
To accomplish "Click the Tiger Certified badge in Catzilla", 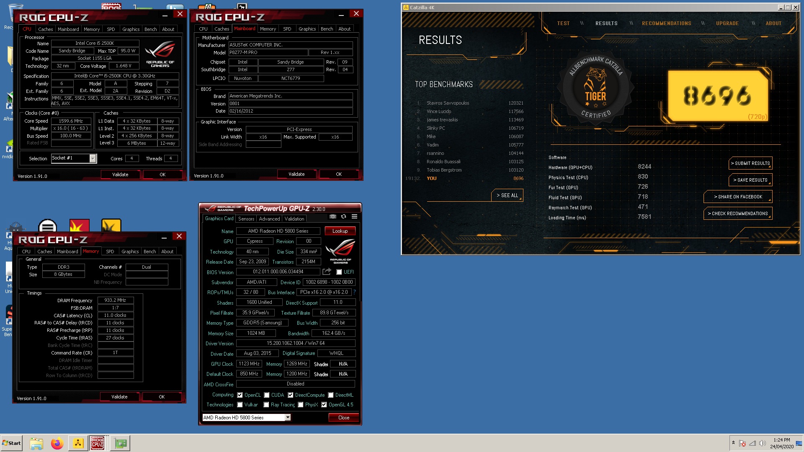I will coord(595,87).
